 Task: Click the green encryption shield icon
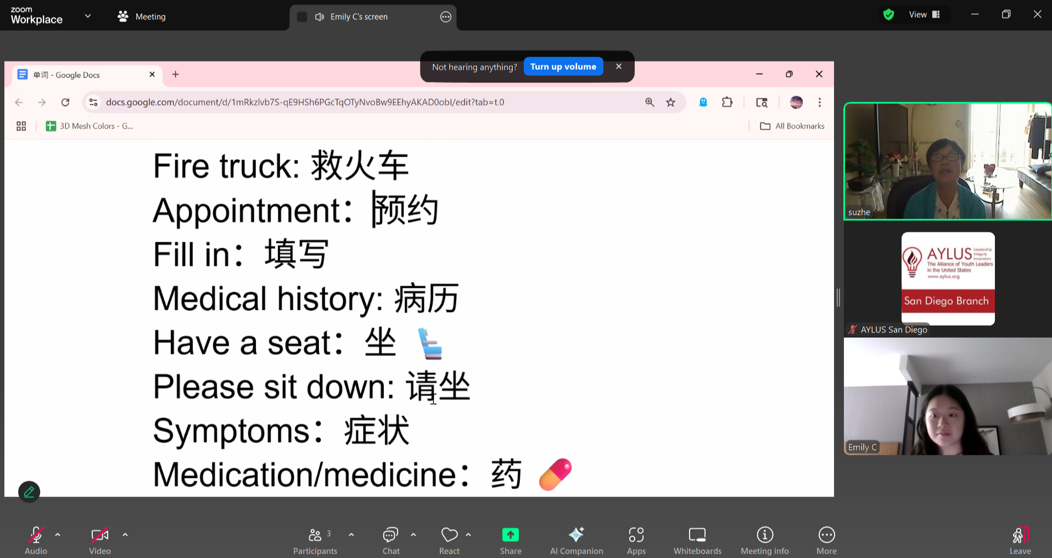pos(888,15)
